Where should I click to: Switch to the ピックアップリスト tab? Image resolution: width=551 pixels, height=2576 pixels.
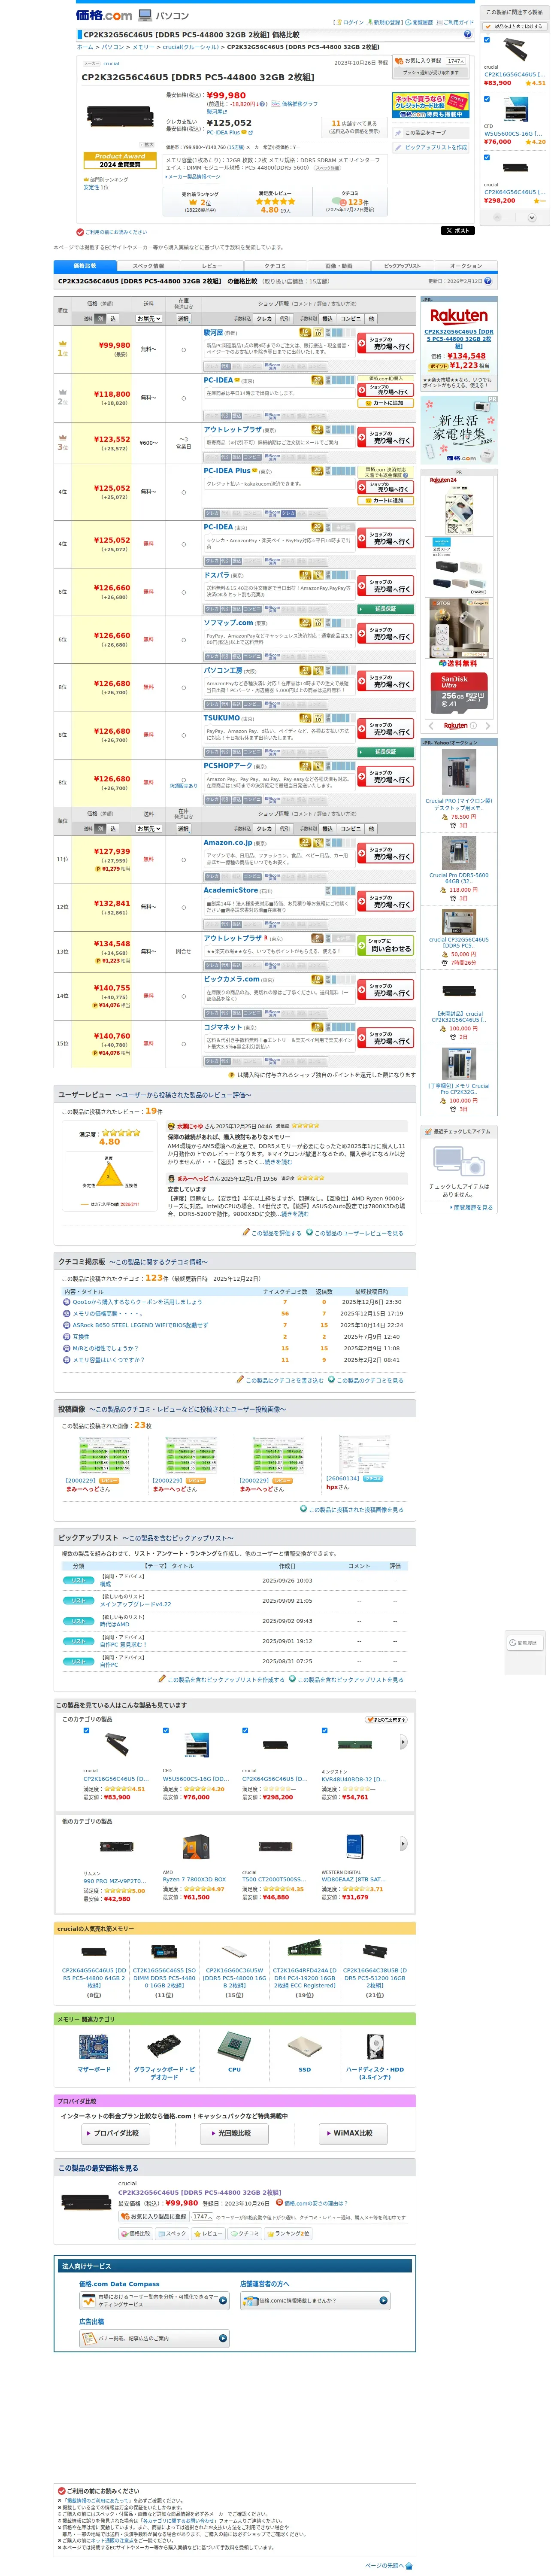click(402, 266)
